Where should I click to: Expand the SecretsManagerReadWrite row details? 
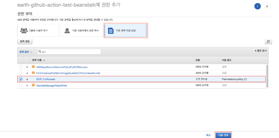point(27,86)
